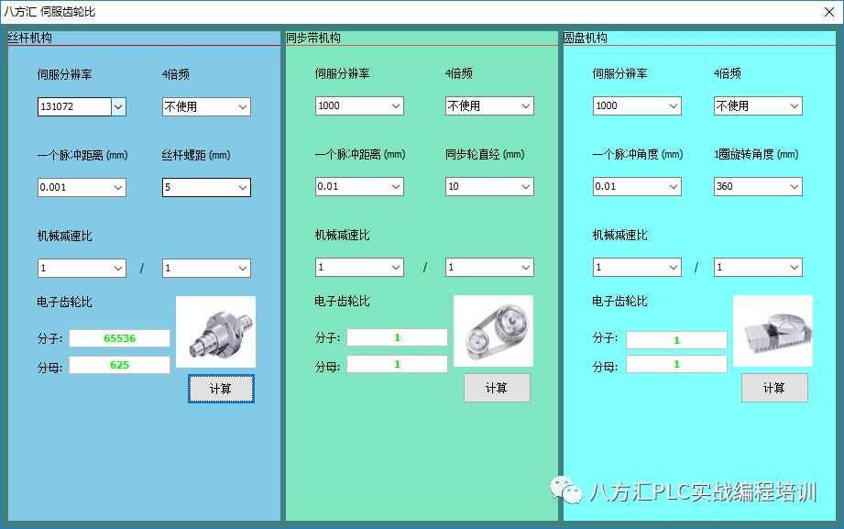Click 分子 result field showing 65536
The width and height of the screenshot is (844, 529).
[119, 338]
